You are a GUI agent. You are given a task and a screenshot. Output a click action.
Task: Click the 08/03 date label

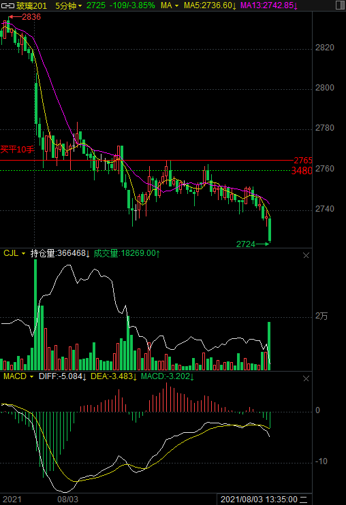(x=67, y=499)
